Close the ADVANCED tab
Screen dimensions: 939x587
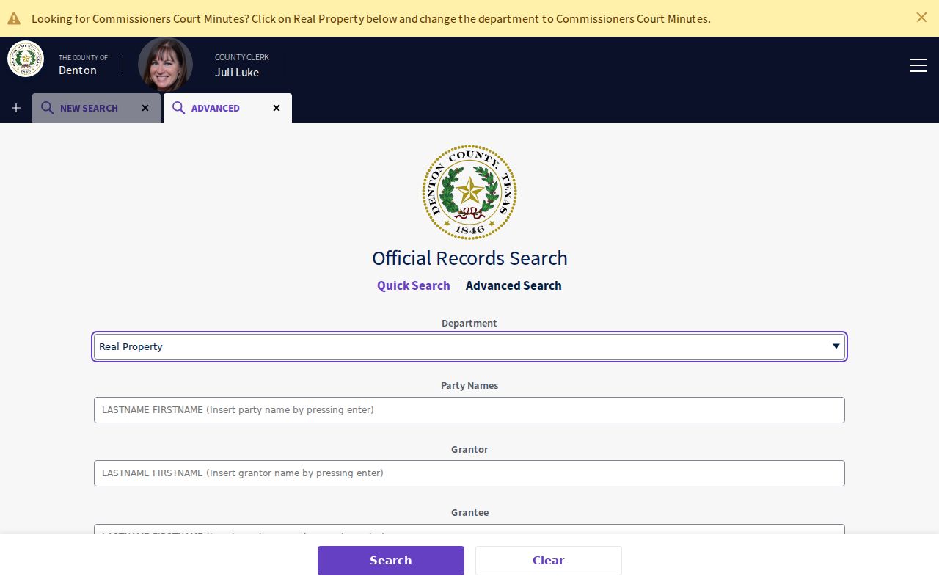(x=277, y=108)
